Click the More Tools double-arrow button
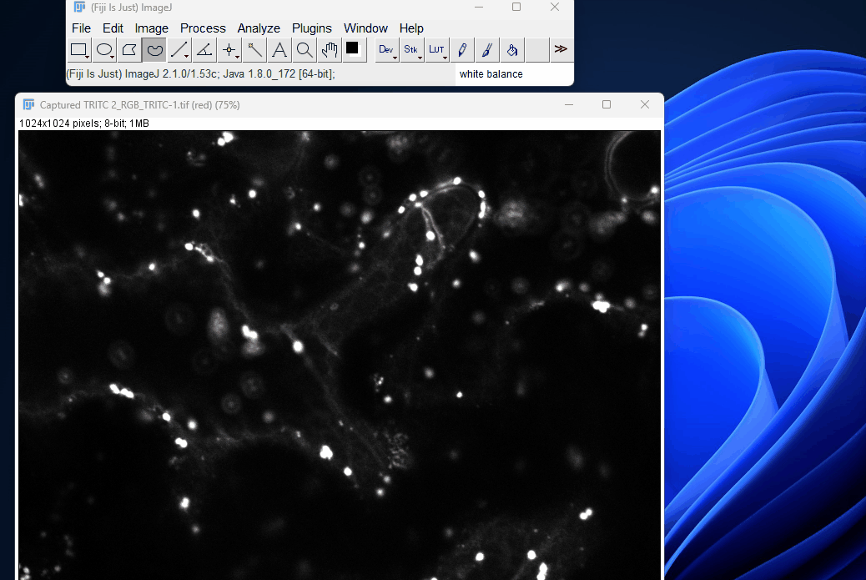 (x=561, y=50)
